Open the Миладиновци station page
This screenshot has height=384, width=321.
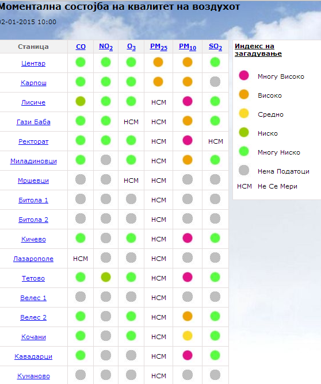coord(33,161)
